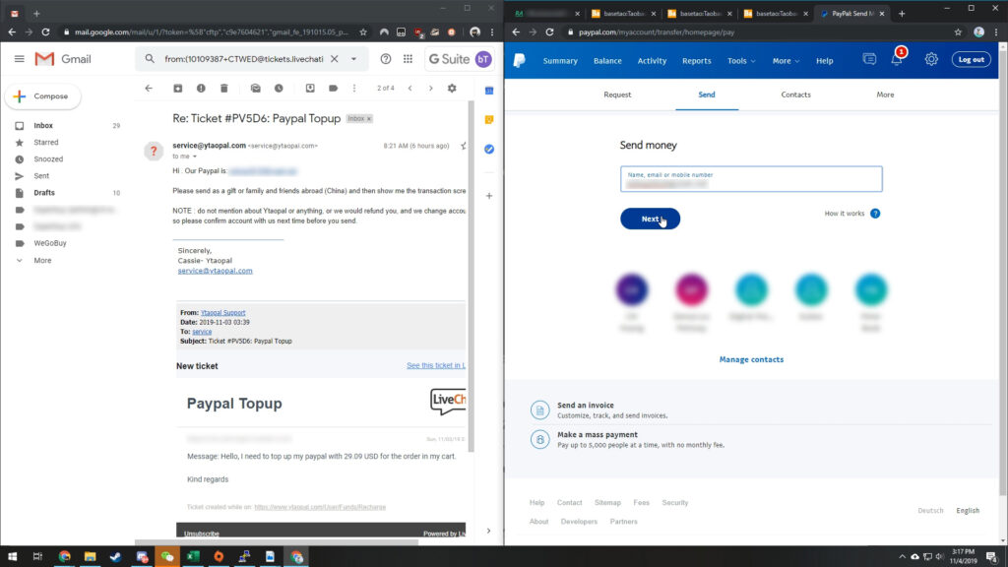
Task: Open the Windows Start menu
Action: click(12, 556)
